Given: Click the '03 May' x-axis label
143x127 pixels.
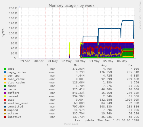Looking at the screenshot, I should click(80, 61).
